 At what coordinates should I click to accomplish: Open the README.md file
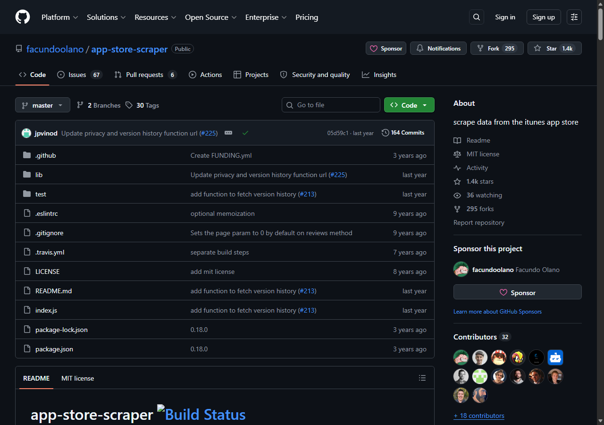54,291
